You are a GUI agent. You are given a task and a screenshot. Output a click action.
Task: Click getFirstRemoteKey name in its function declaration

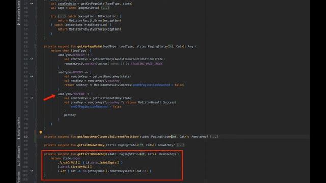pos(92,154)
